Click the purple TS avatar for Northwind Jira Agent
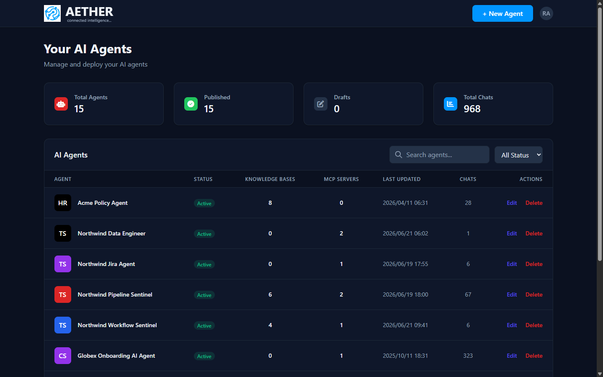The width and height of the screenshot is (603, 377). click(63, 264)
